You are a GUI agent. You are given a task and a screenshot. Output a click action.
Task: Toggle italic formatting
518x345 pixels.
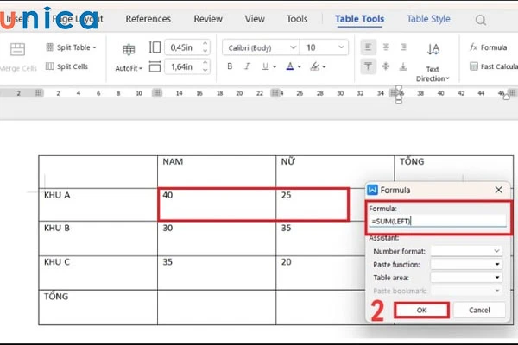pyautogui.click(x=249, y=66)
